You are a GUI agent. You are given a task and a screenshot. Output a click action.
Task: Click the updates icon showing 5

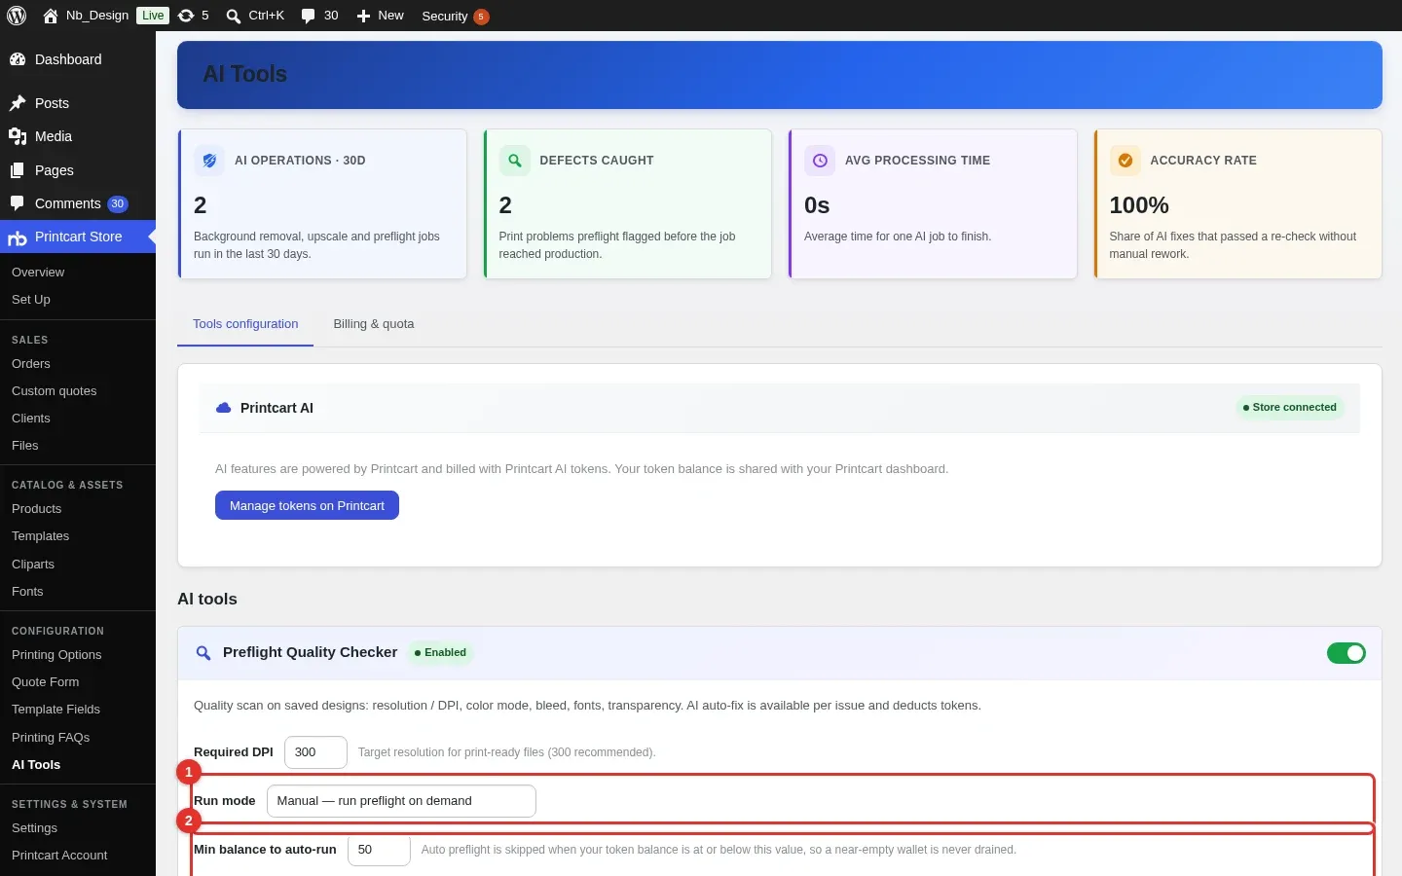pos(186,16)
